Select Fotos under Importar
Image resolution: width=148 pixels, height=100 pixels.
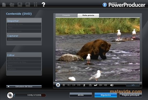click(x=24, y=28)
